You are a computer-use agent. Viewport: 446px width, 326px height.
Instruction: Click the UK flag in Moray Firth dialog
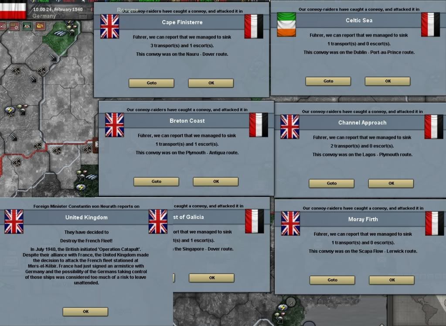[290, 223]
